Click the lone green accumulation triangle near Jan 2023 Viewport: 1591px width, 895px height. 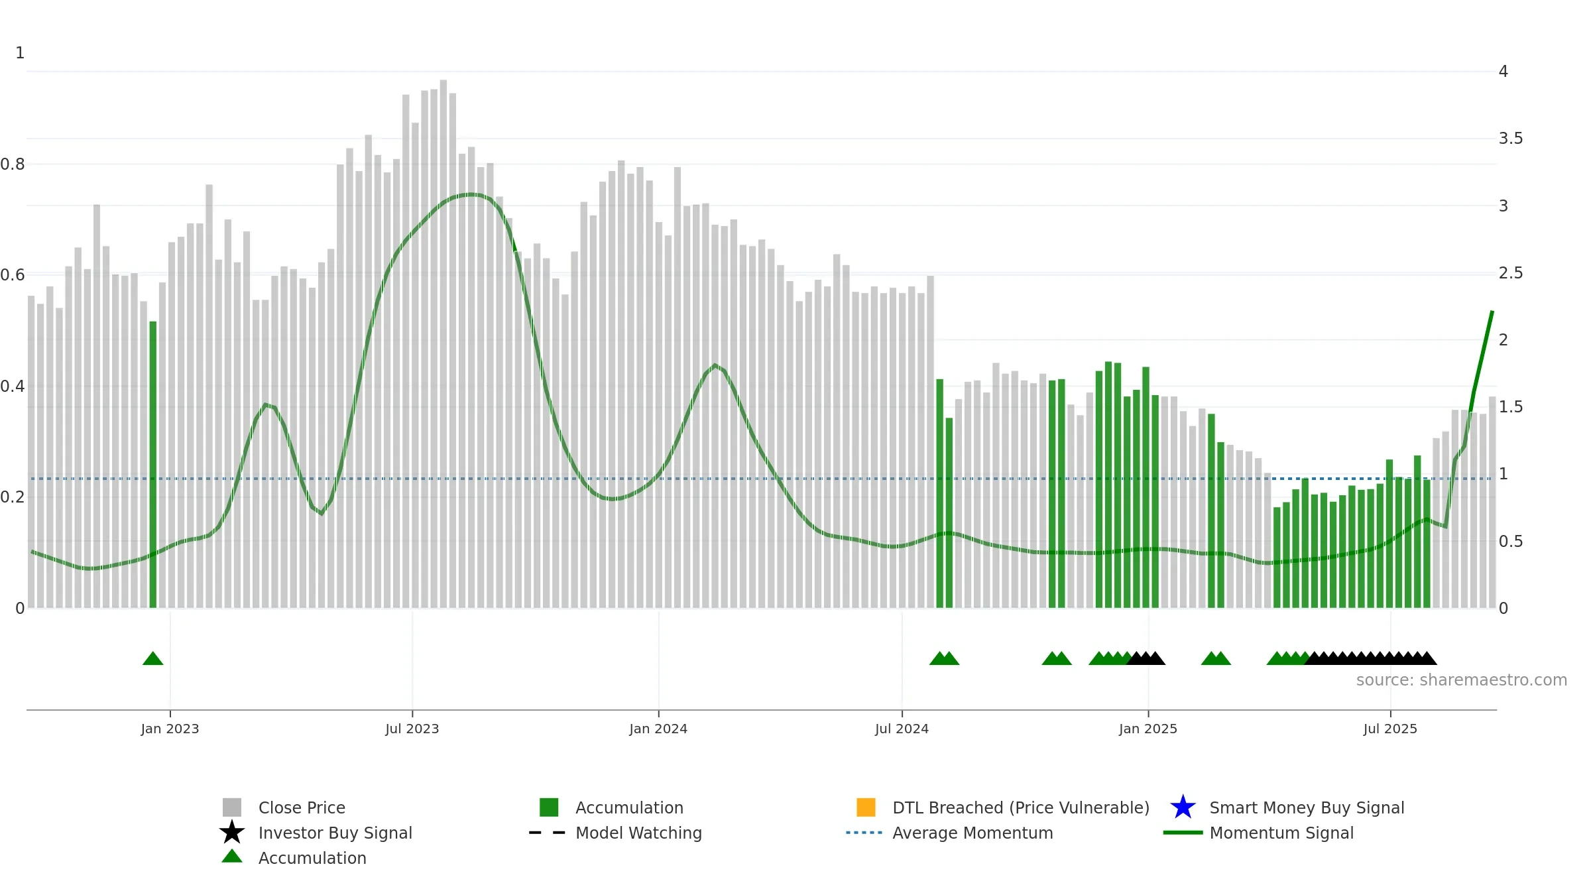153,658
